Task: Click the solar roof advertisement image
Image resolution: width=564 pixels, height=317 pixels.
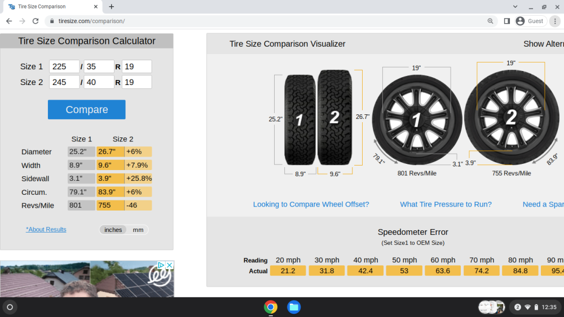Action: pos(87,279)
